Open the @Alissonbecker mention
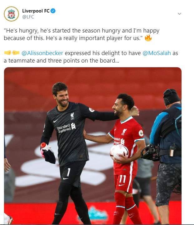This screenshot has width=194, height=225. point(42,53)
